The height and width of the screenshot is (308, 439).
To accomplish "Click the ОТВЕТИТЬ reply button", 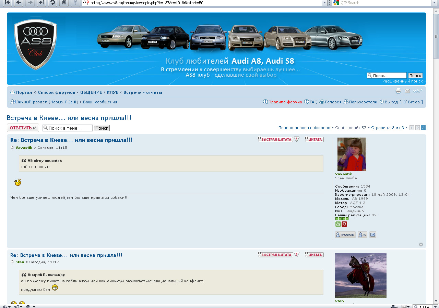I will tap(23, 128).
